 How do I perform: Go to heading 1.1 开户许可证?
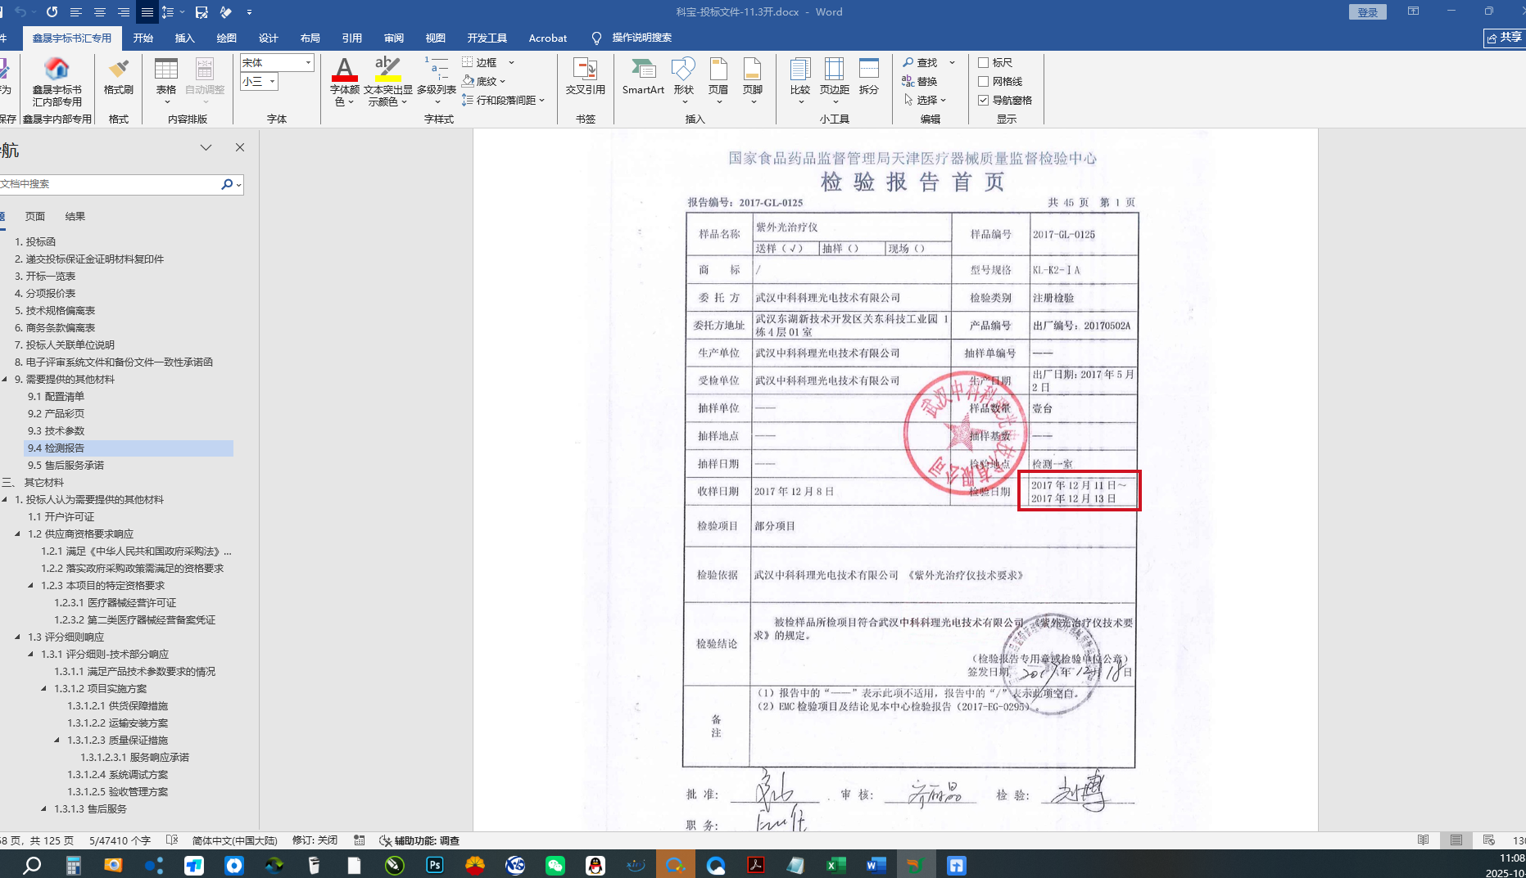(x=61, y=516)
